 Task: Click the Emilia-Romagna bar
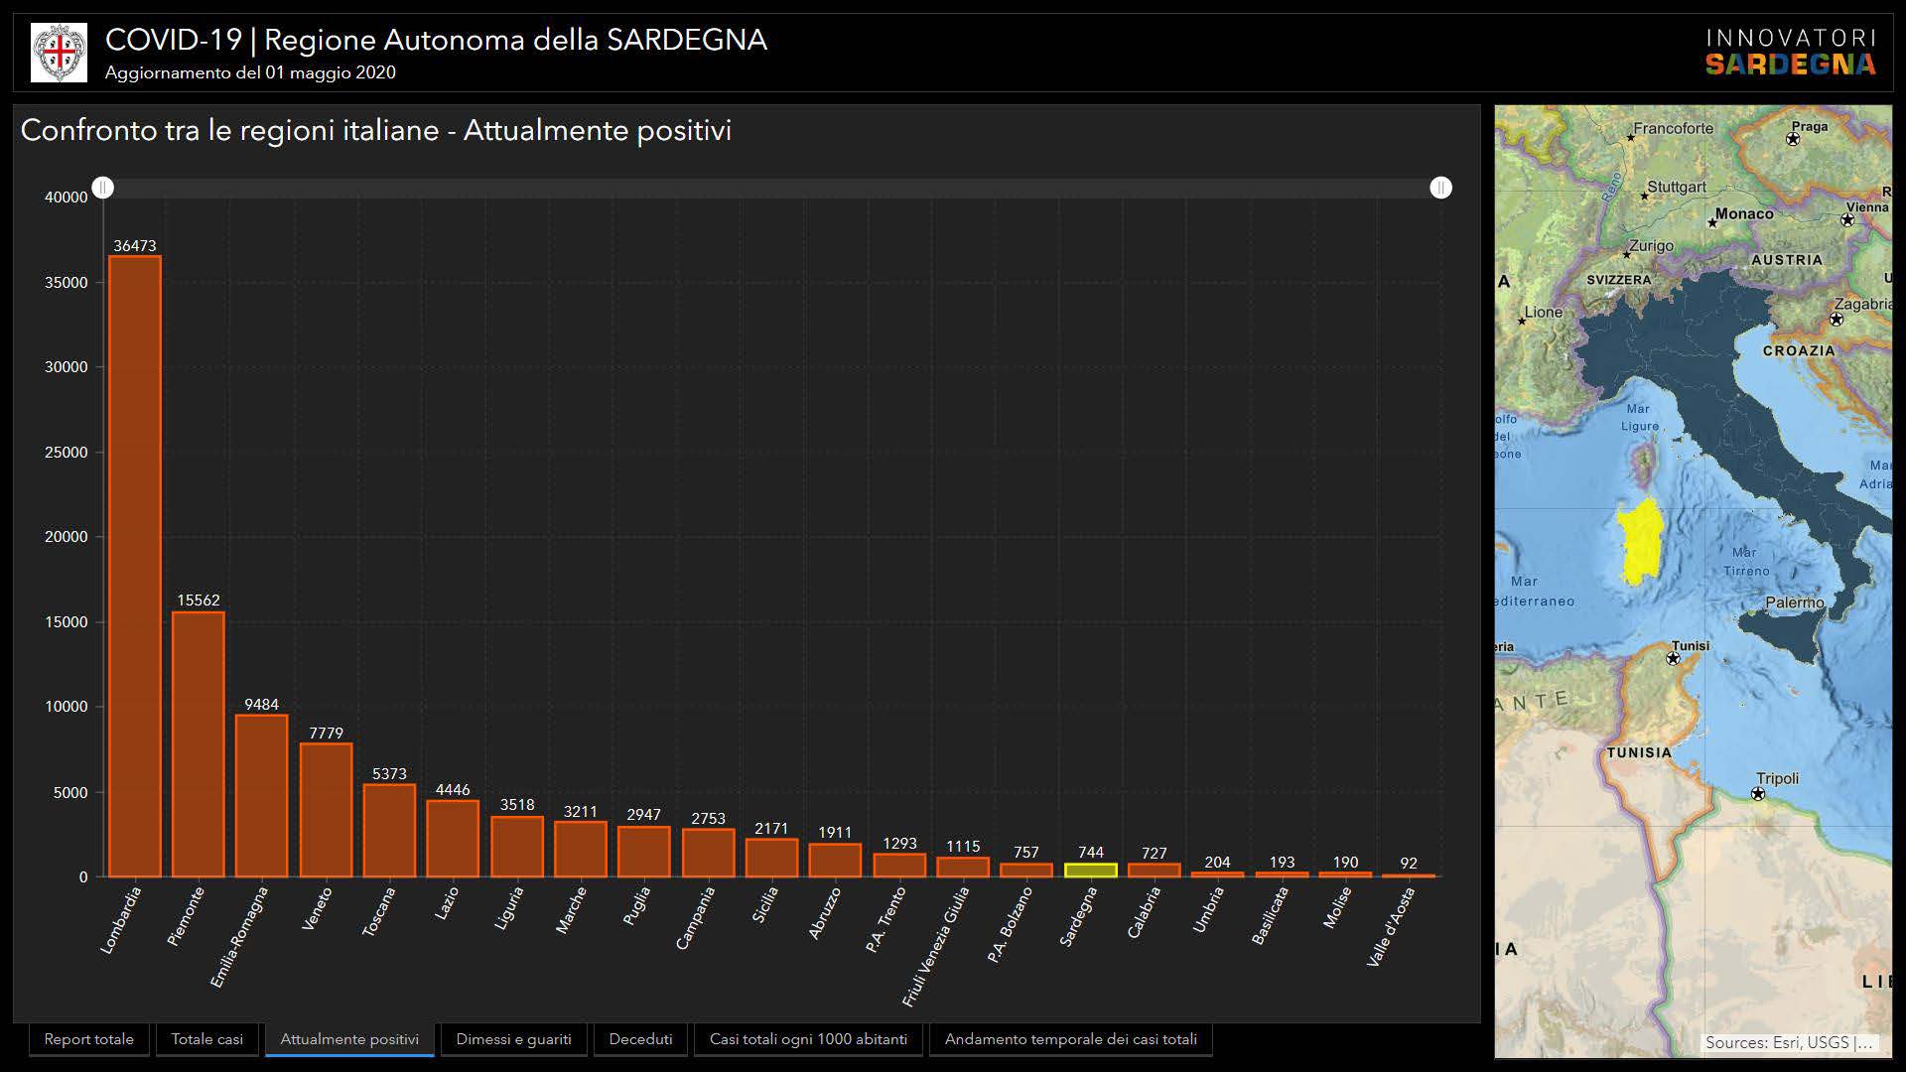tap(262, 796)
